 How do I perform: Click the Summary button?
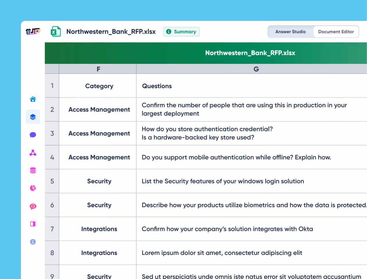pyautogui.click(x=181, y=32)
